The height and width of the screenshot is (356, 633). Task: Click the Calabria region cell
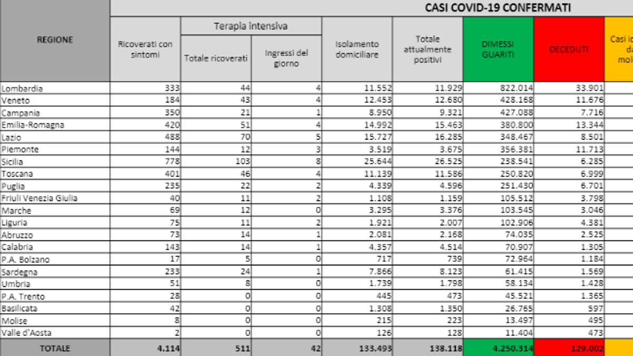pyautogui.click(x=55, y=247)
